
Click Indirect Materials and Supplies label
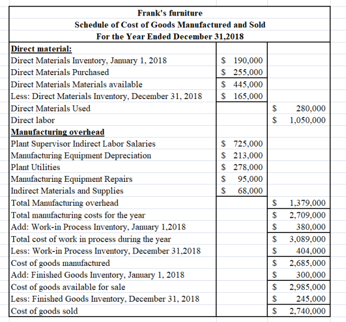pyautogui.click(x=67, y=191)
